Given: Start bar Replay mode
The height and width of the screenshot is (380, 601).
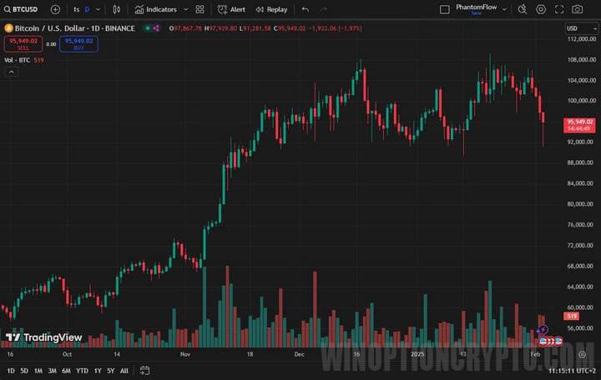Looking at the screenshot, I should click(x=271, y=9).
